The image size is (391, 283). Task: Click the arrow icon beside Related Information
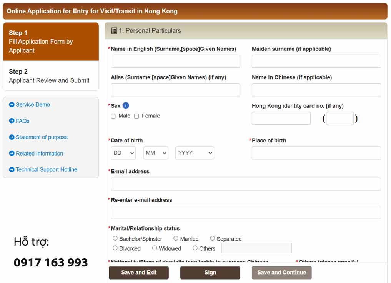pyautogui.click(x=12, y=153)
